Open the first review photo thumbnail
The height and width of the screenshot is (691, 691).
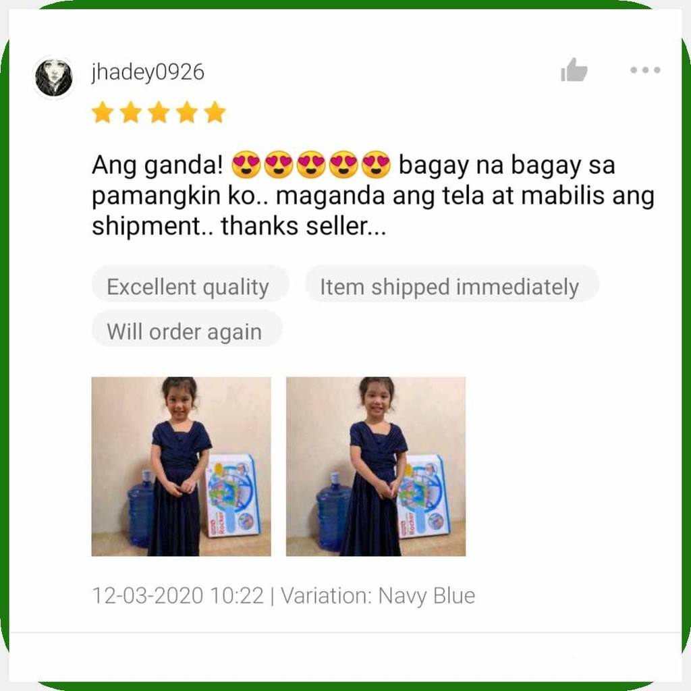tap(181, 466)
